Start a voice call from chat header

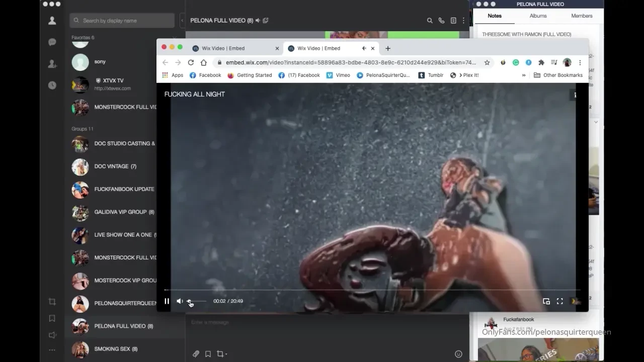(441, 21)
